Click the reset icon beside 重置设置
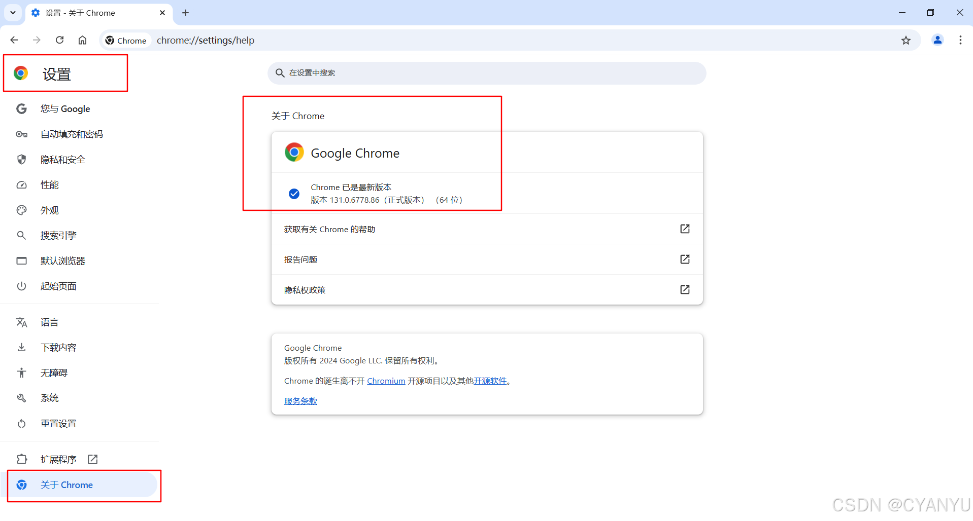Screen dimensions: 973x521 point(21,423)
